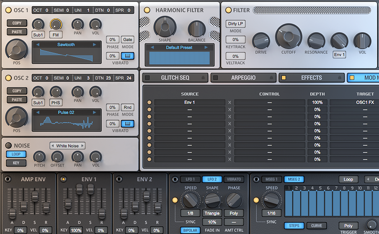The height and width of the screenshot is (234, 379).
Task: Click the Filter KEYTRACK 0% field
Action: pos(235,40)
